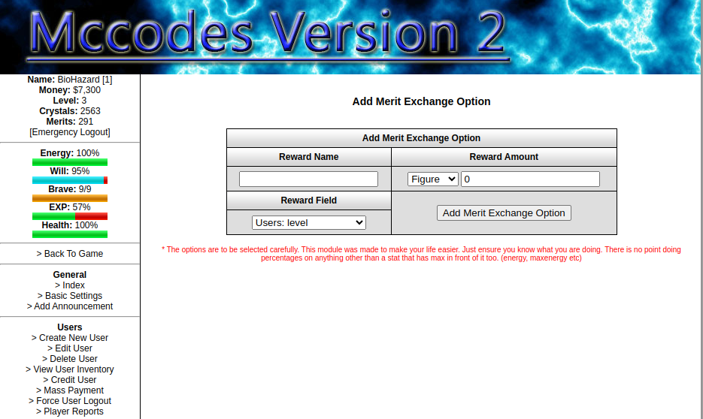Click the Reward Name text field
The image size is (703, 419).
pos(308,179)
